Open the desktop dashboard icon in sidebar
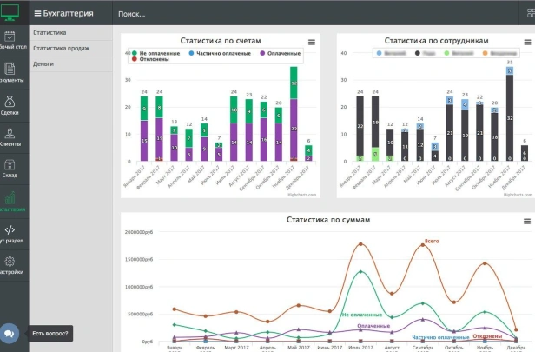 [10, 37]
